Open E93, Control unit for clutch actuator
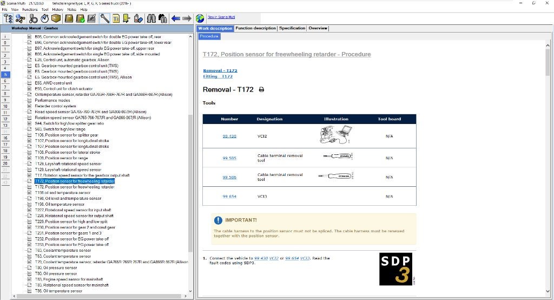This screenshot has height=300, width=554. 64,89
